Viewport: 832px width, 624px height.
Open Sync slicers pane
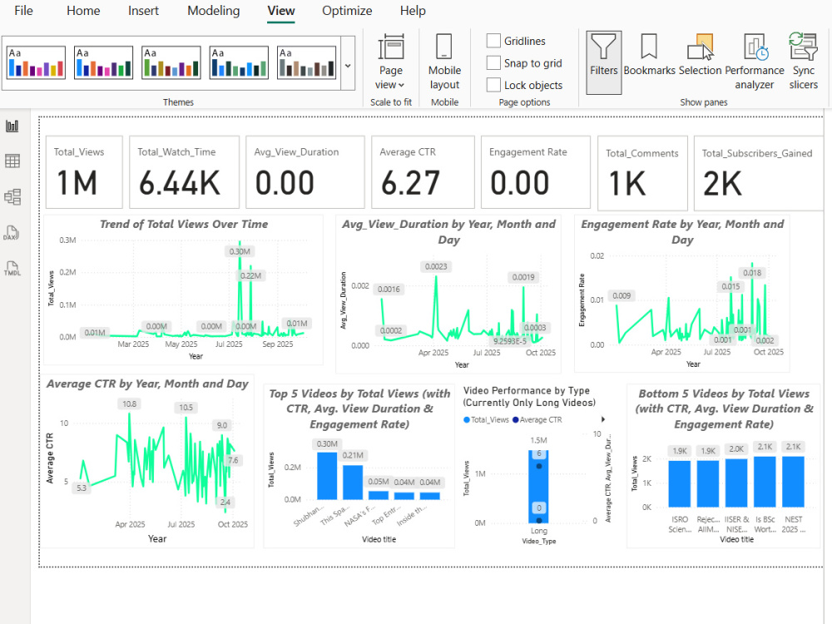click(x=804, y=62)
